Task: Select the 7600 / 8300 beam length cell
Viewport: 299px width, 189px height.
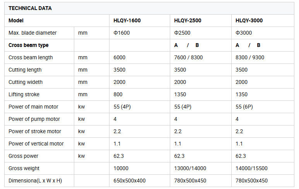Action: tap(188, 57)
